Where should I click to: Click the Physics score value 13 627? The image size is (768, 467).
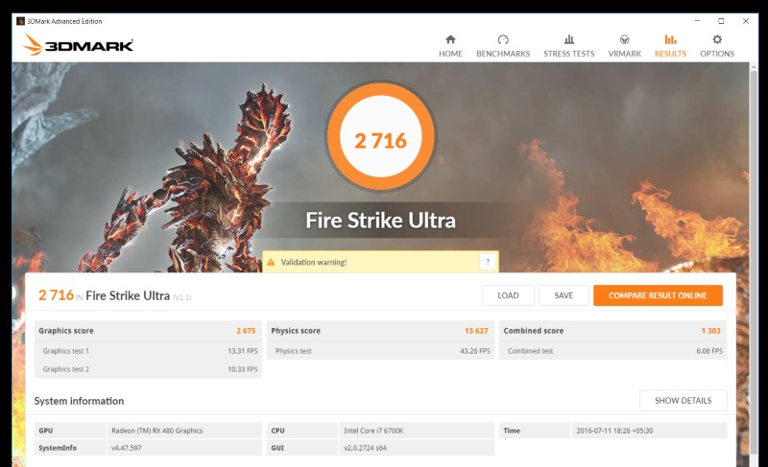point(476,331)
